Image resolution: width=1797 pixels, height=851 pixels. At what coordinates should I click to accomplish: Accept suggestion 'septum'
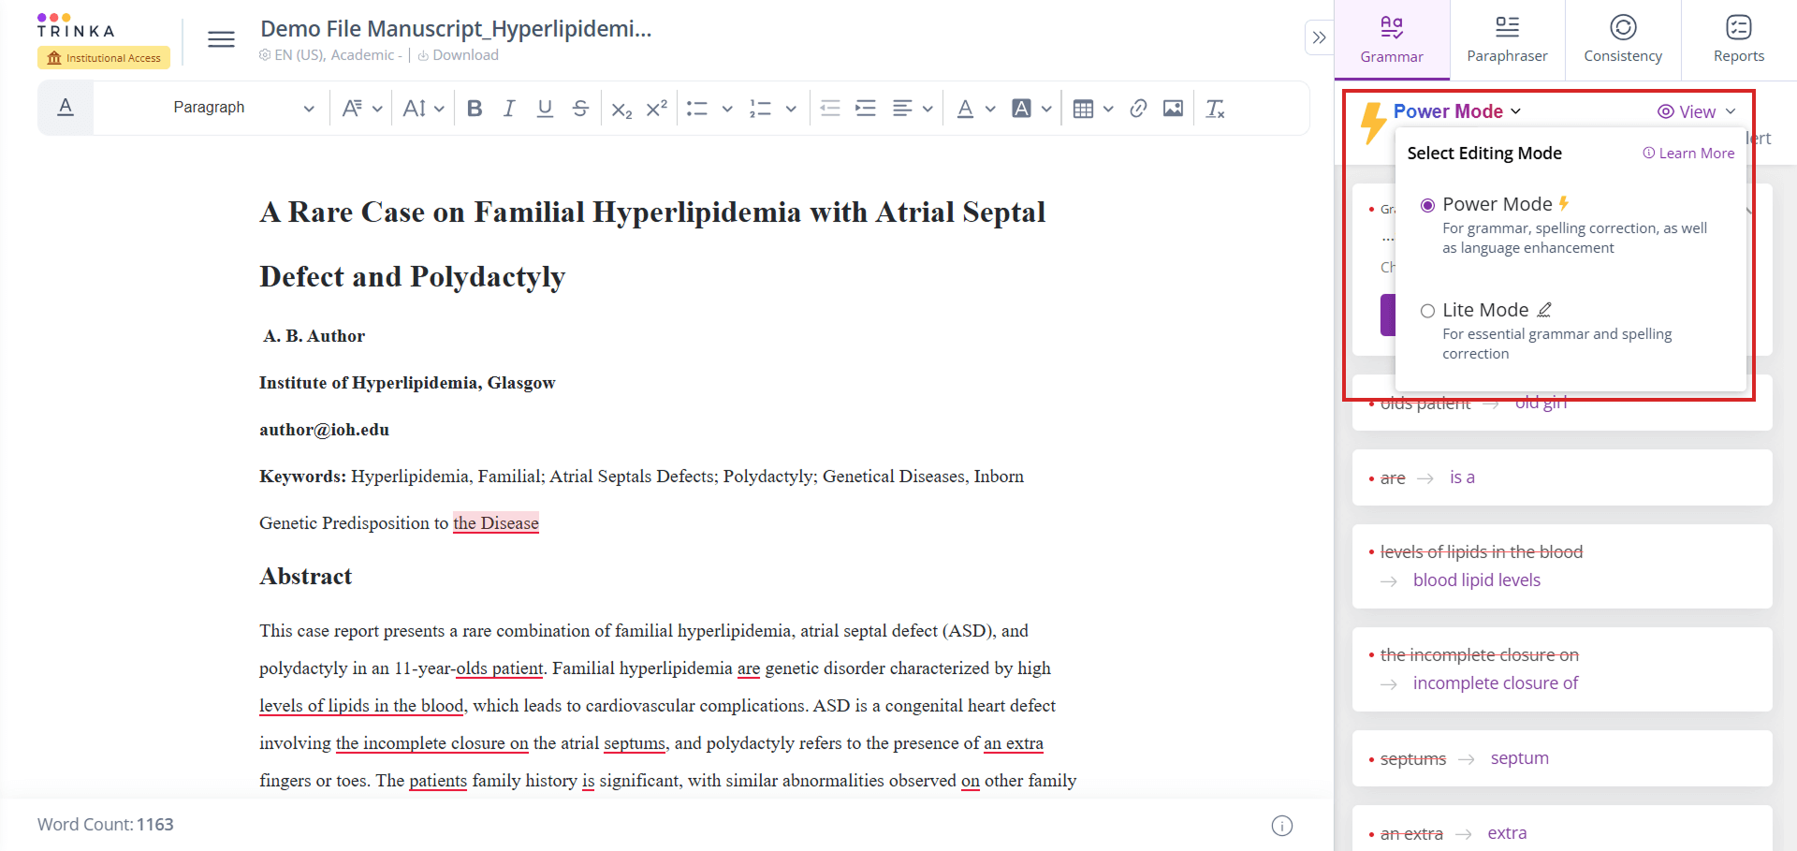coord(1519,758)
